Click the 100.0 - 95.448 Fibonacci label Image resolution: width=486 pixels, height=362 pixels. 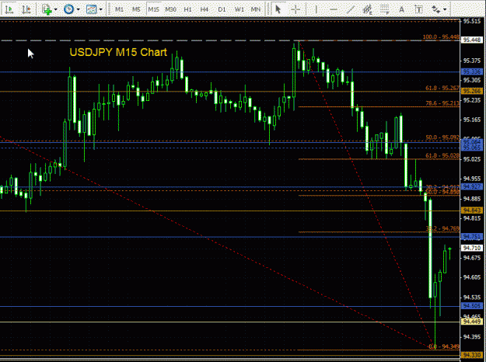tap(441, 37)
